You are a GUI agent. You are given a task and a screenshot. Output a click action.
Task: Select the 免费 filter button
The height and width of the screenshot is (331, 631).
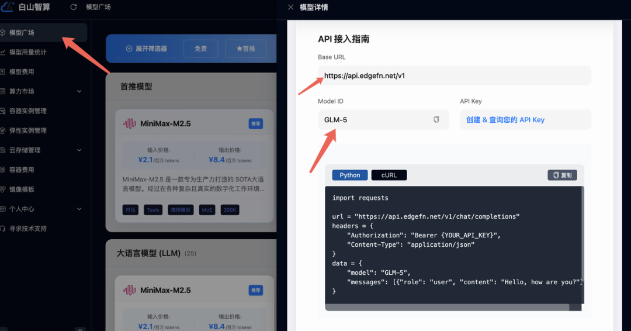pos(201,49)
